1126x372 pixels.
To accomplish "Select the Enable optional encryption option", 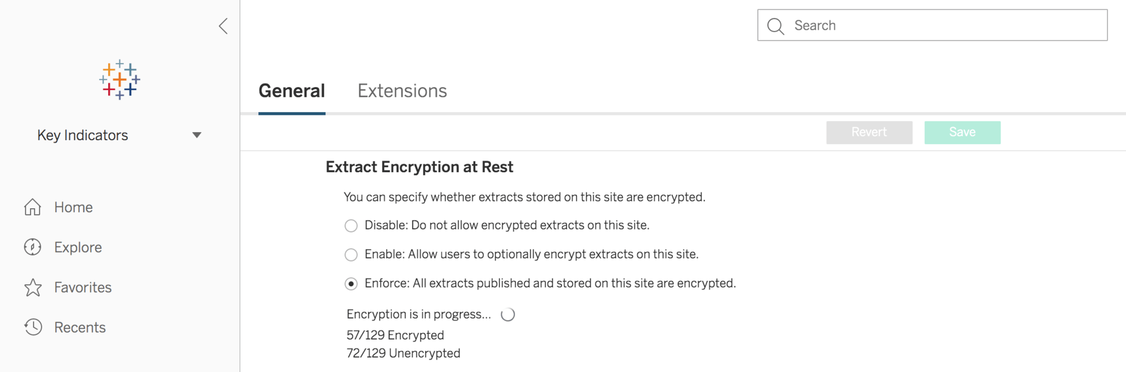I will pos(351,255).
